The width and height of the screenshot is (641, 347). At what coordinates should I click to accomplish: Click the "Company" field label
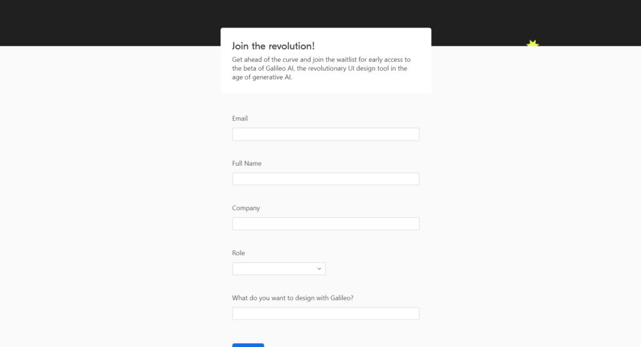246,208
